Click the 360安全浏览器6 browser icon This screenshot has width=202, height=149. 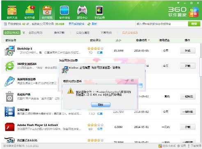[x=9, y=66]
